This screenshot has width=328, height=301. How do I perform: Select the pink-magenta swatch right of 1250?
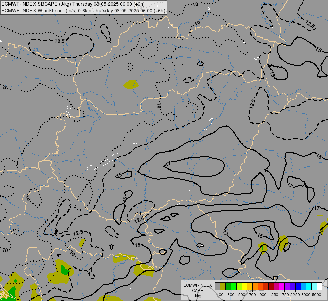pyautogui.click(x=276, y=286)
